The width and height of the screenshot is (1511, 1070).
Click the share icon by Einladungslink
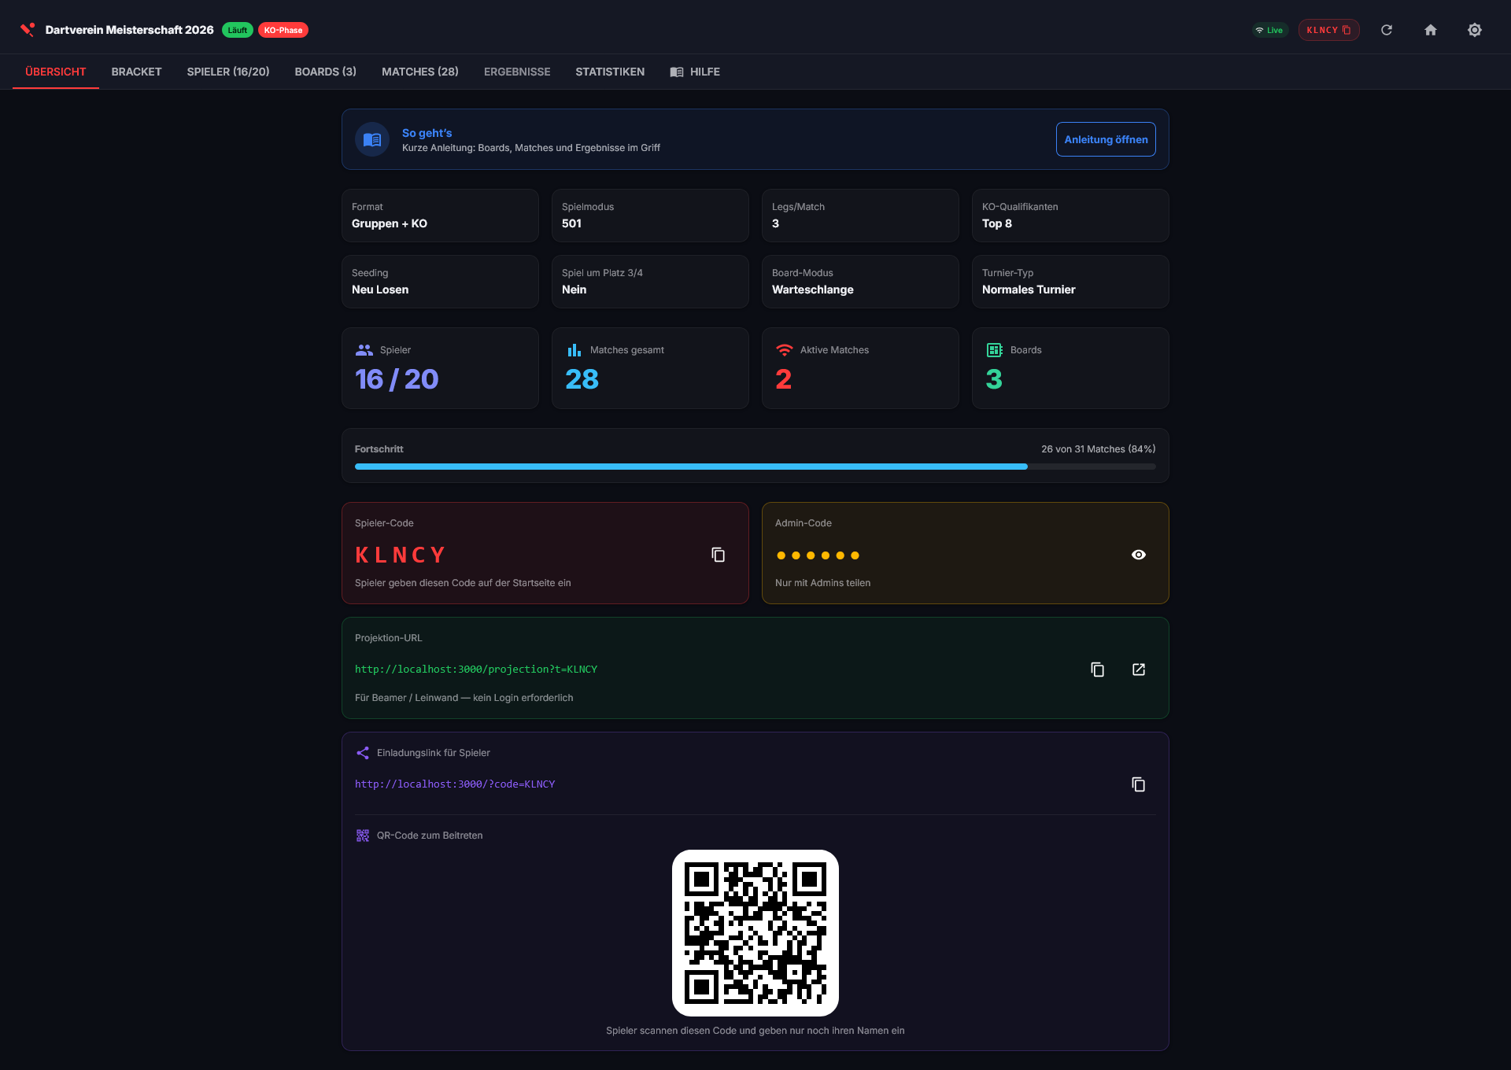[x=363, y=753]
